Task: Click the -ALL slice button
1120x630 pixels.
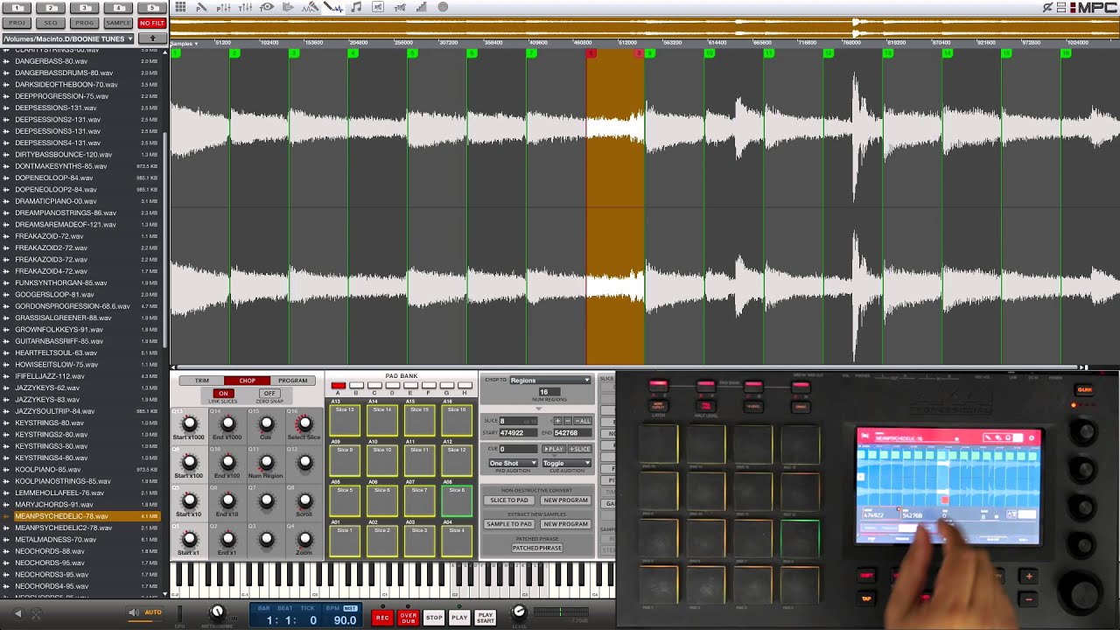Action: [x=582, y=421]
